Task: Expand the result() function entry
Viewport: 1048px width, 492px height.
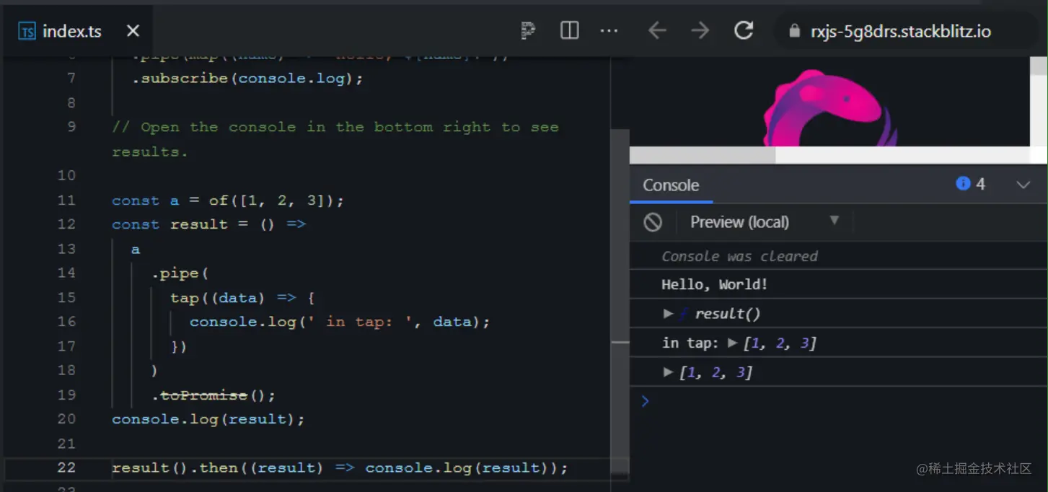Action: click(x=668, y=314)
